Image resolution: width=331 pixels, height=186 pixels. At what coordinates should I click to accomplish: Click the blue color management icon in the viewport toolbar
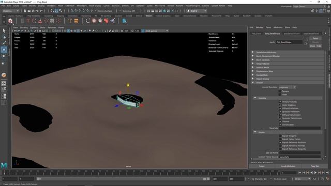click(x=143, y=31)
